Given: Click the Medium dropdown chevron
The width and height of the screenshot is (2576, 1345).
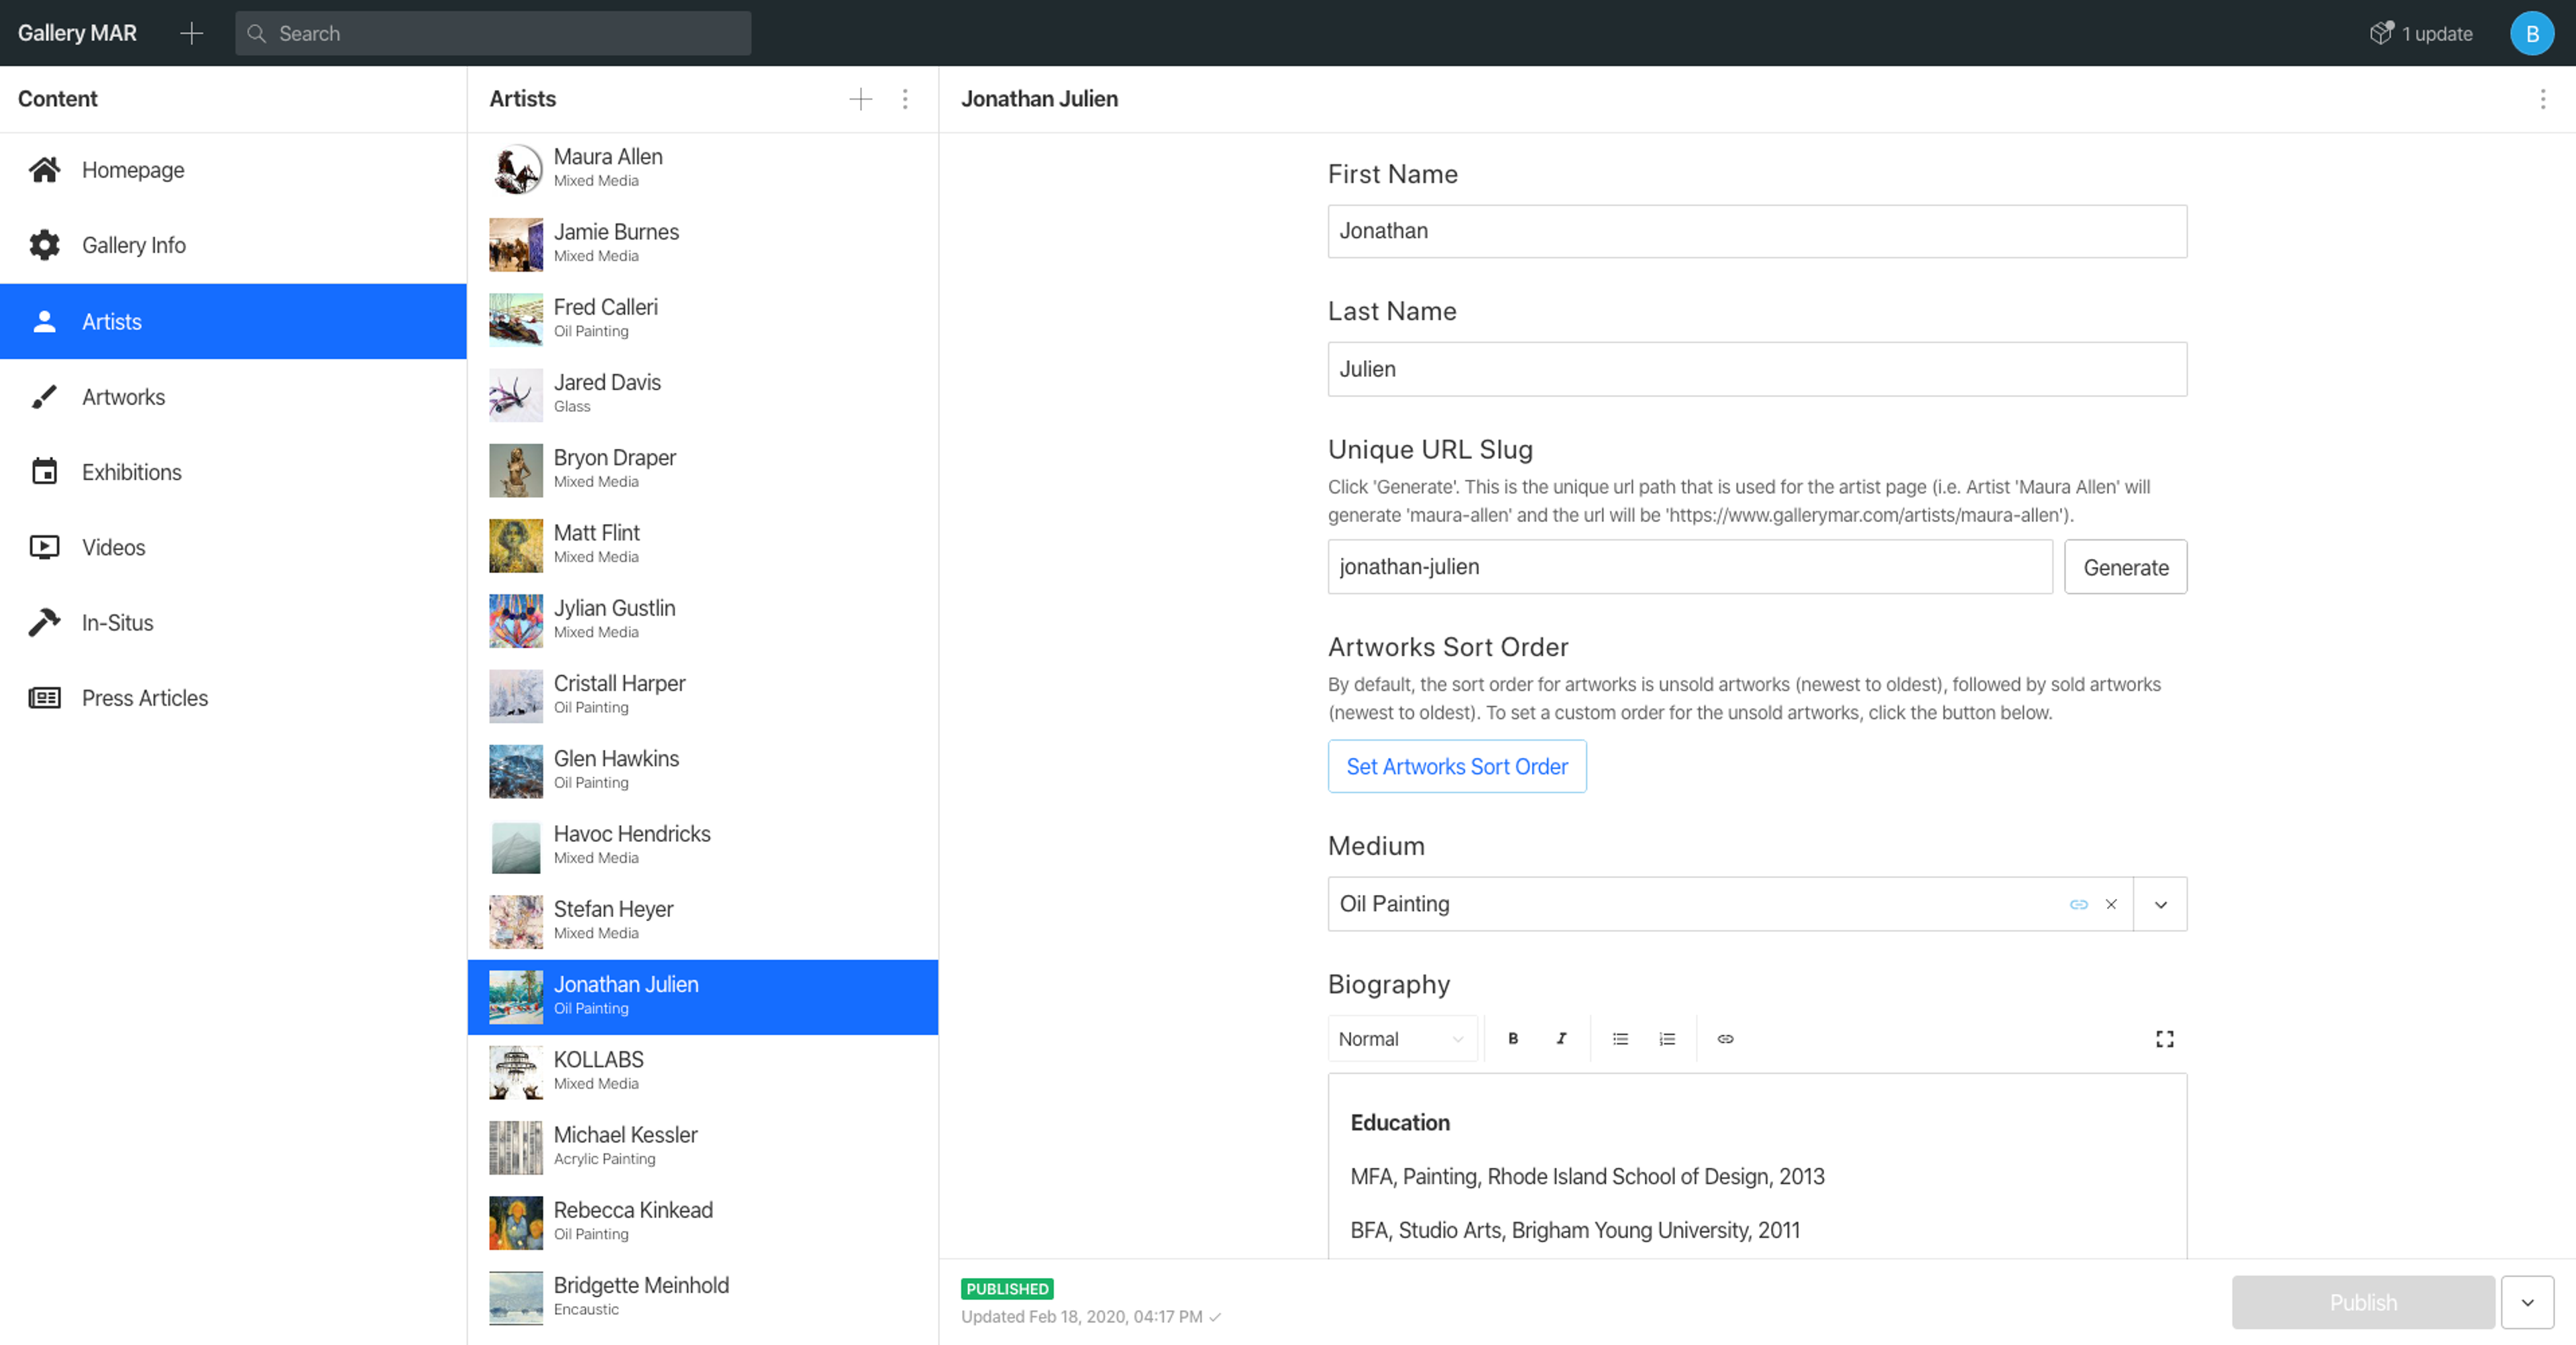Looking at the screenshot, I should [x=2160, y=904].
